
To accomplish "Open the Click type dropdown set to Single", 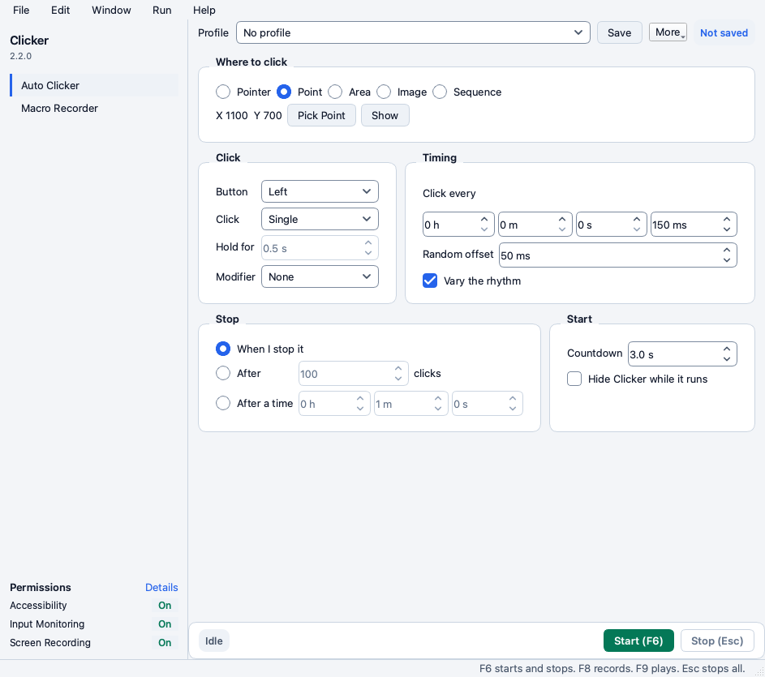I will pyautogui.click(x=320, y=220).
